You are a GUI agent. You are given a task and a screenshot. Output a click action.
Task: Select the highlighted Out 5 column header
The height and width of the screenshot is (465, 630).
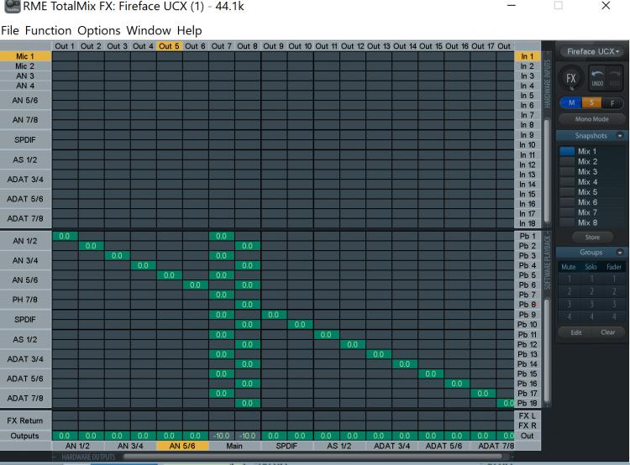(x=169, y=46)
